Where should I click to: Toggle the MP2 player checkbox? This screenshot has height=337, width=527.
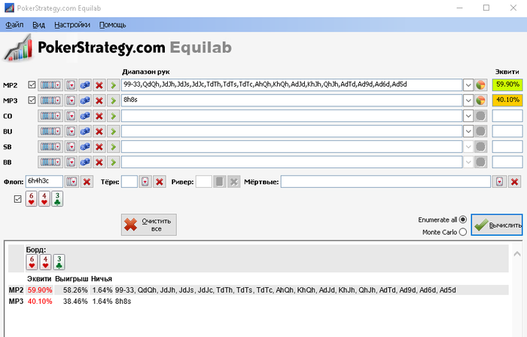(32, 85)
